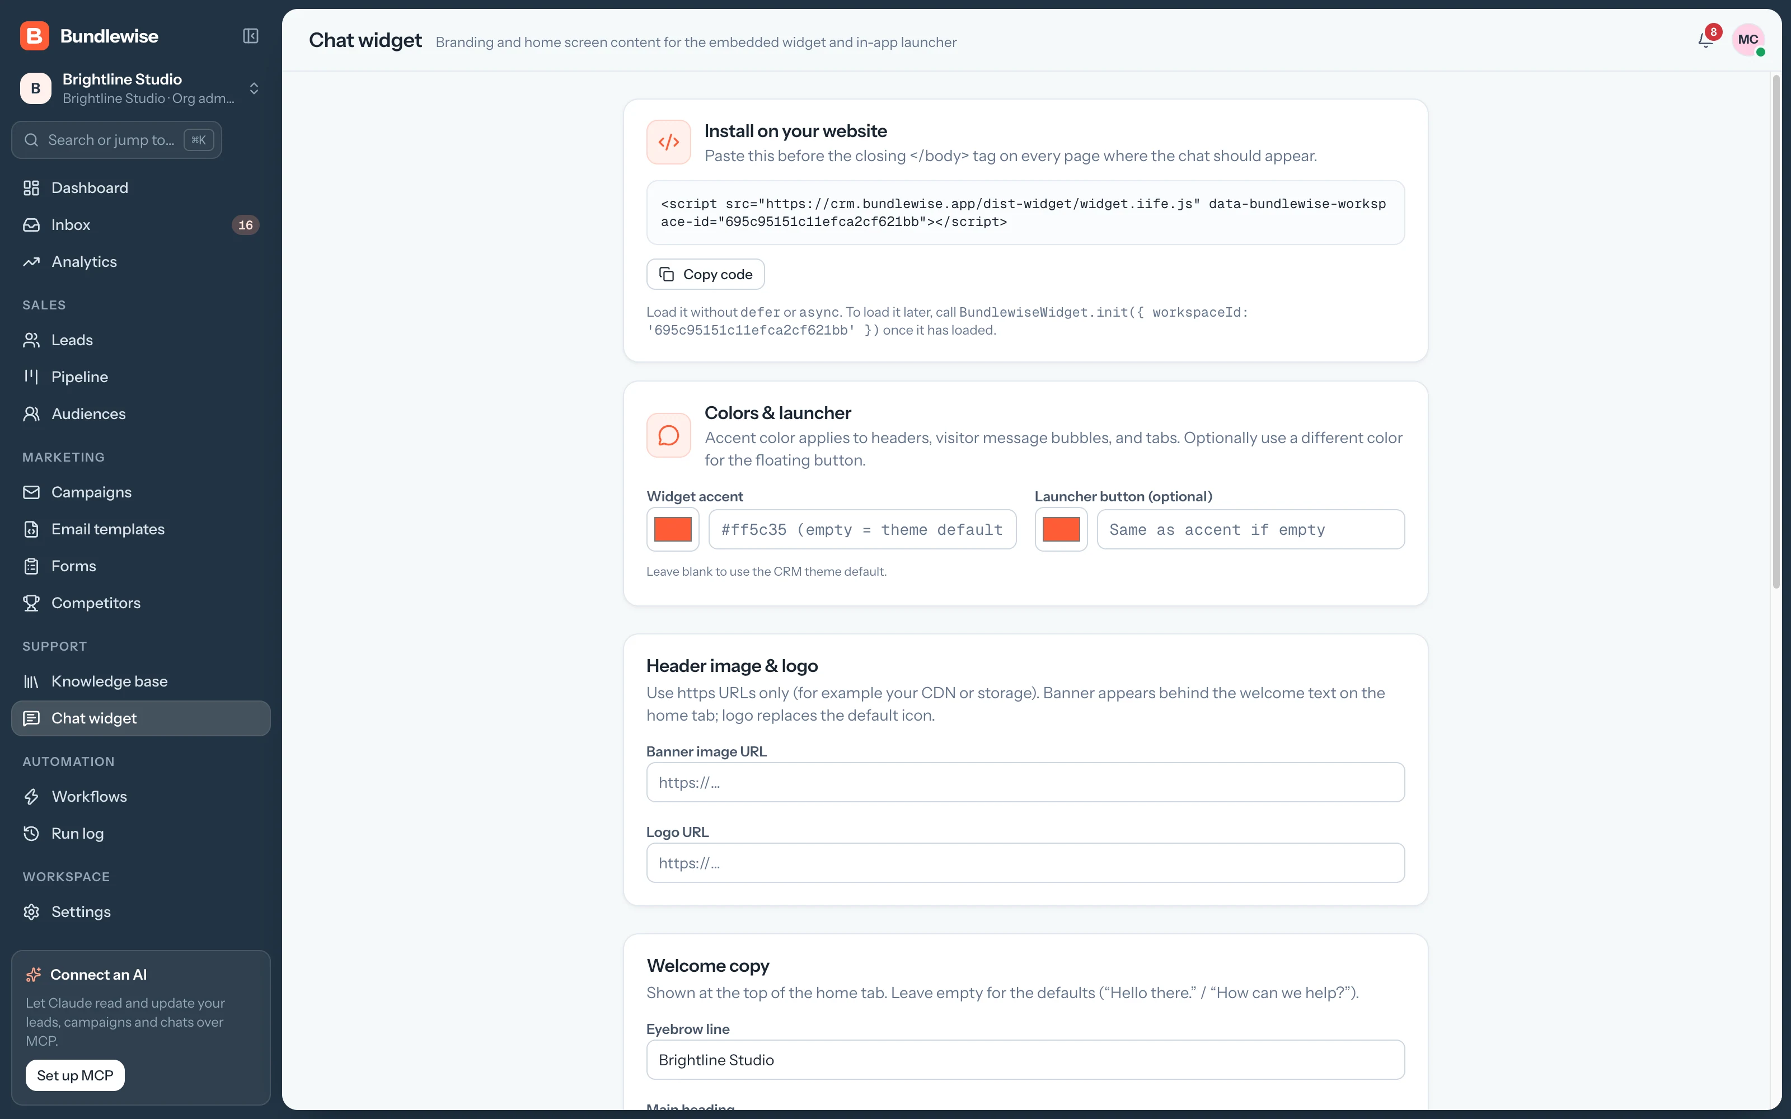Click the red 8 notification badge
Viewport: 1791px width, 1119px height.
1713,32
